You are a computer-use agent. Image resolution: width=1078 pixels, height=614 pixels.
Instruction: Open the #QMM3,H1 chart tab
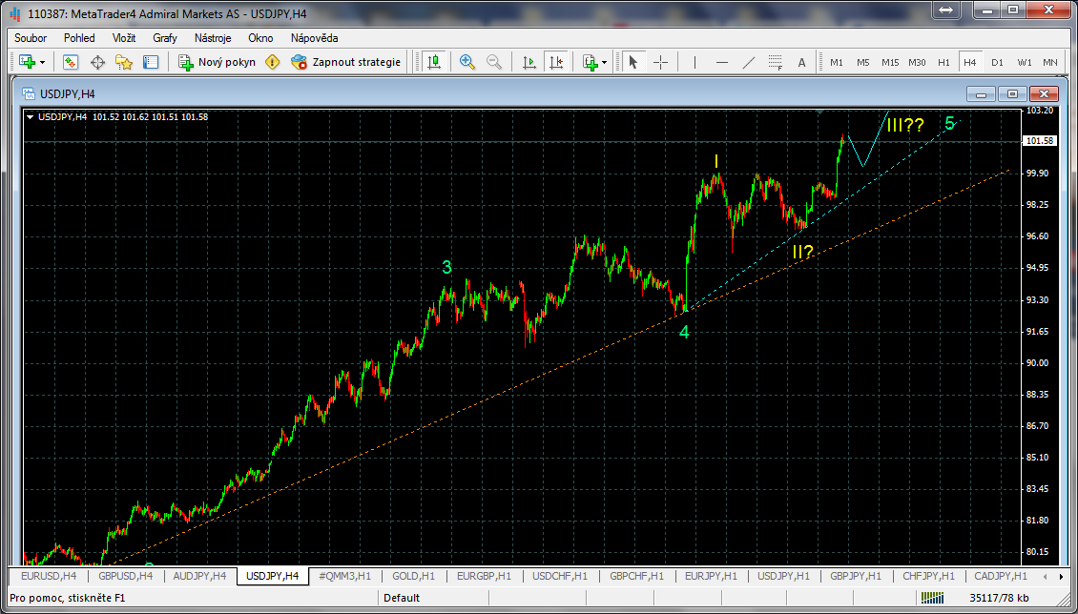[x=345, y=576]
